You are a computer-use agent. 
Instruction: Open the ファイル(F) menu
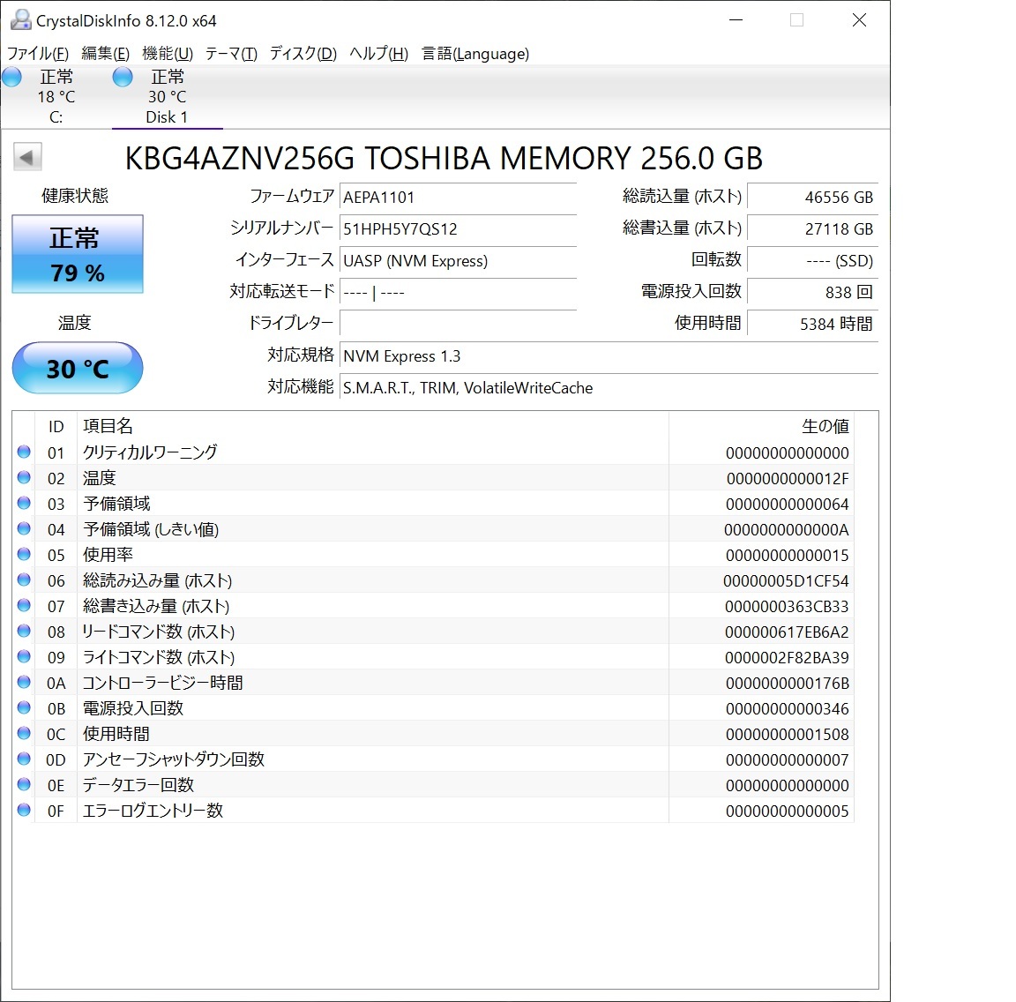tap(38, 54)
